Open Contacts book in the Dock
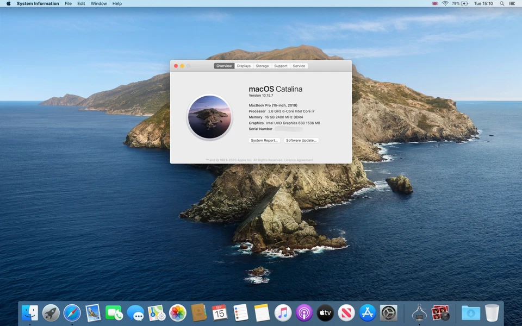Image resolution: width=522 pixels, height=326 pixels. click(199, 313)
